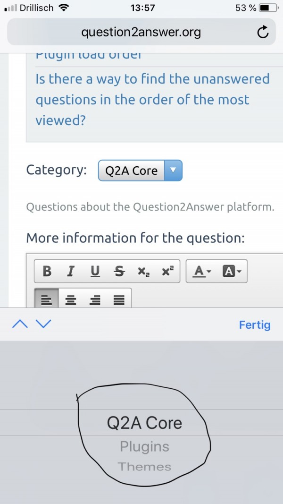Select Themes in the picker wheel

[x=144, y=467]
